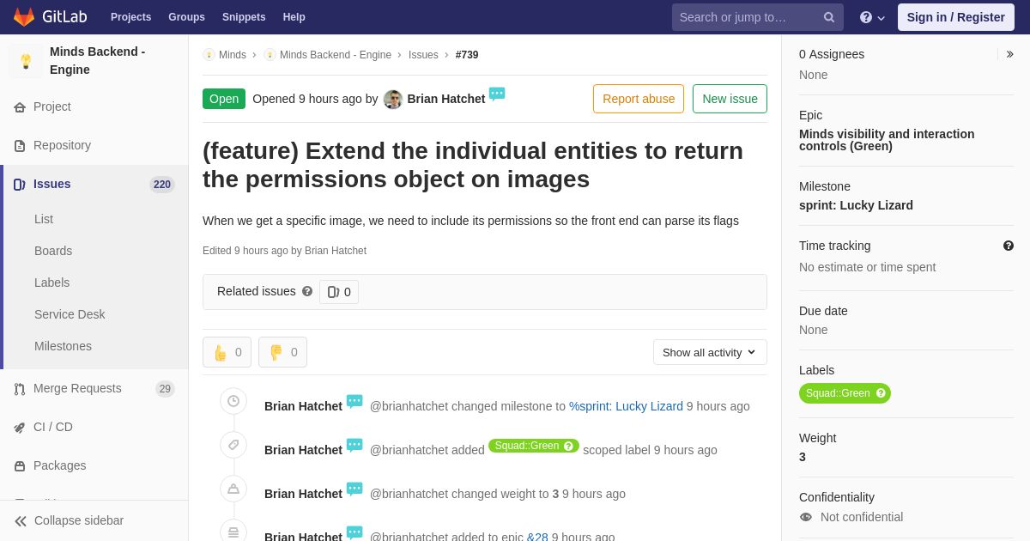Screen dimensions: 1030x541
Task: Open the Service Desk submenu item
Action: (70, 314)
